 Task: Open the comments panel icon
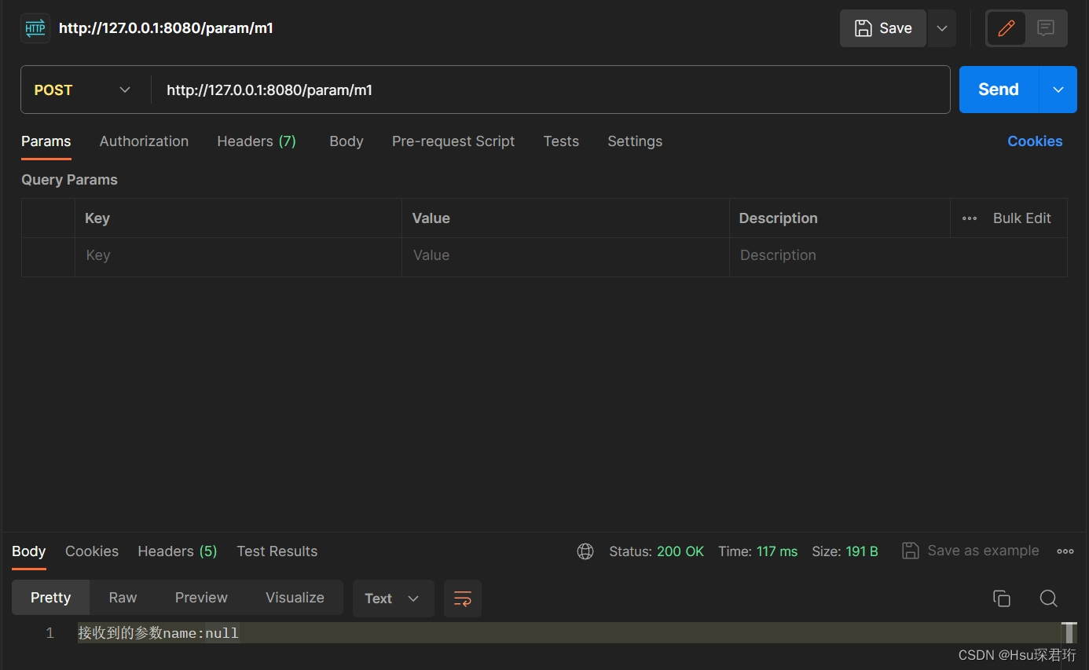[x=1046, y=28]
